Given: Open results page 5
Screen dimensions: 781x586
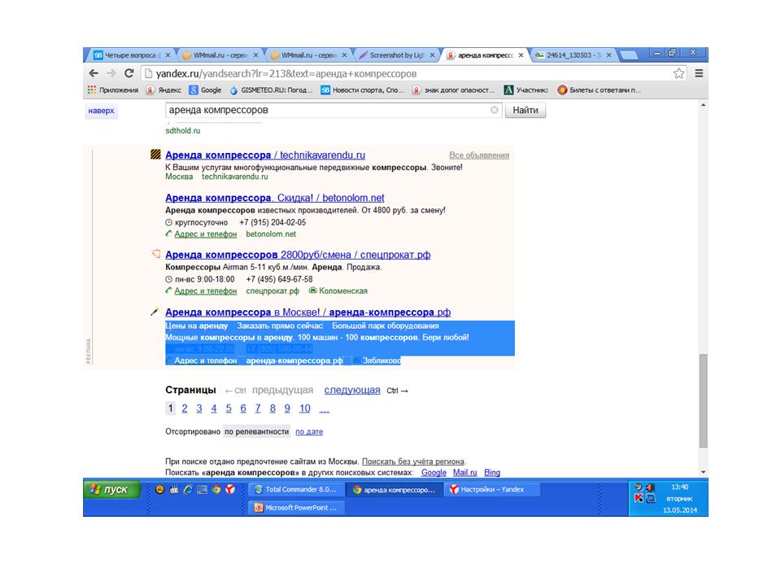Looking at the screenshot, I should pyautogui.click(x=228, y=409).
